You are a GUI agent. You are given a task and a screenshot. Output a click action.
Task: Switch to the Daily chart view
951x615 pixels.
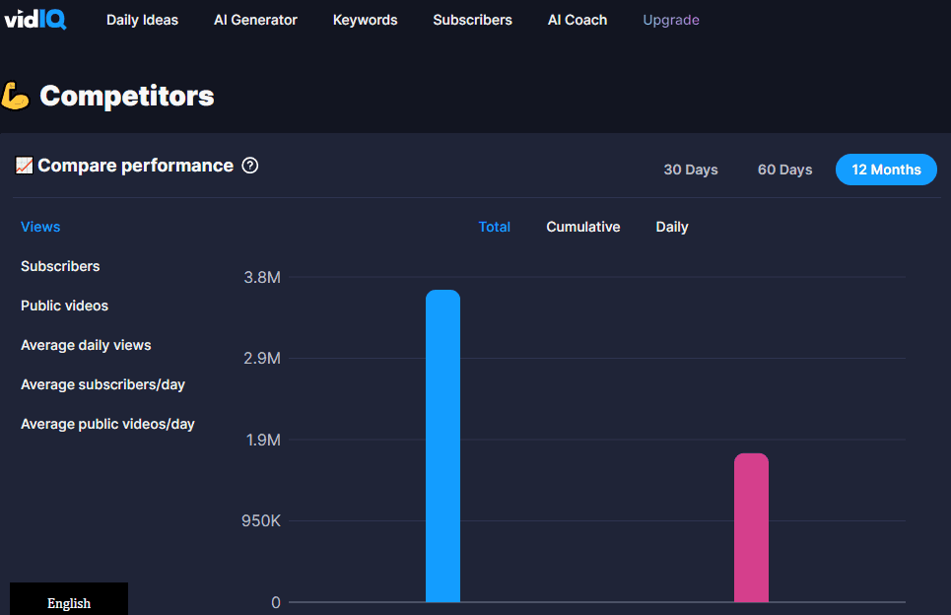point(671,227)
